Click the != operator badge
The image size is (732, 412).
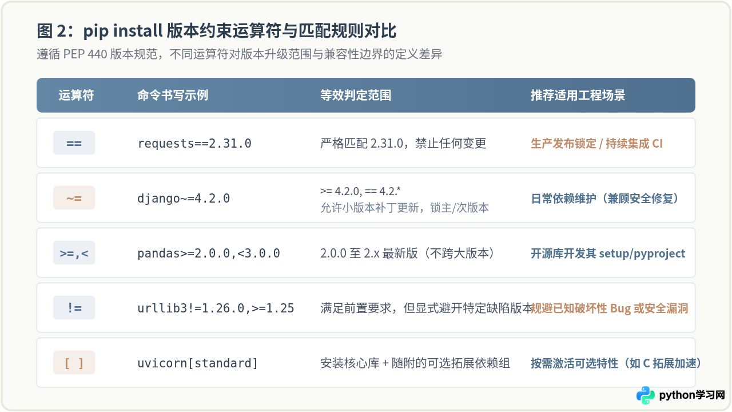point(74,308)
